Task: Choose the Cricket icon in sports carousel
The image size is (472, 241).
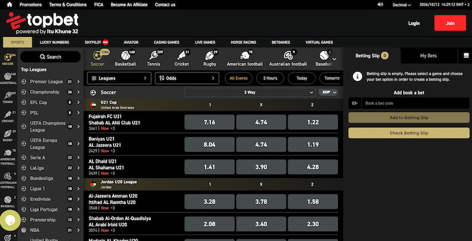Action: [x=182, y=59]
